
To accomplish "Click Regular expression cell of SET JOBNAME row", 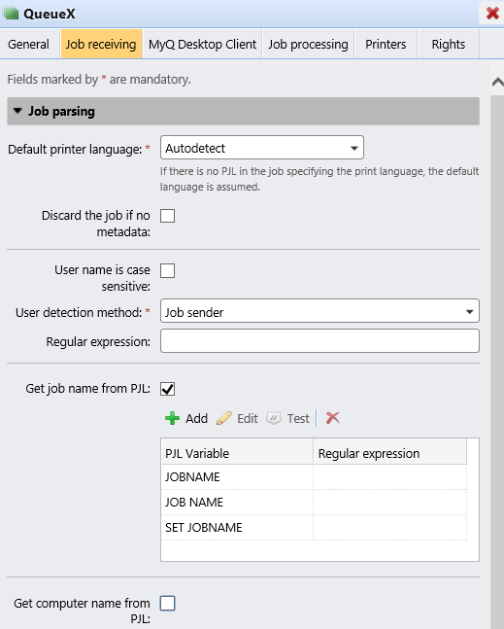I will point(390,528).
